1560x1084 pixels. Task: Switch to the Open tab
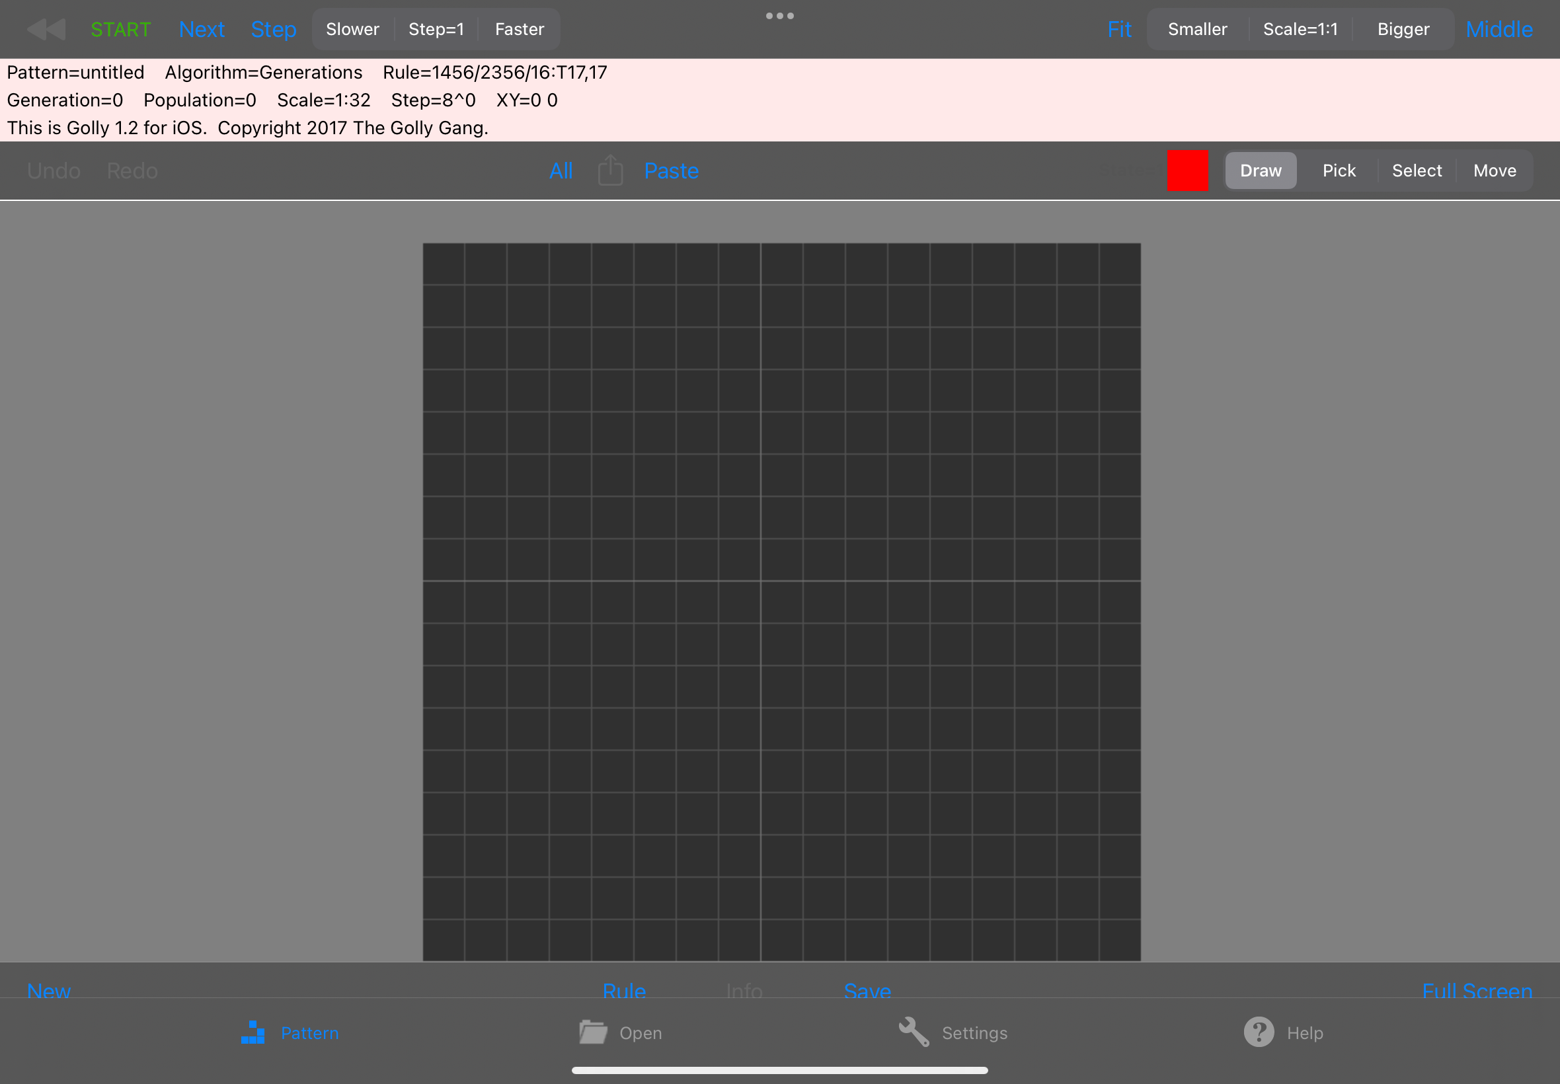620,1033
